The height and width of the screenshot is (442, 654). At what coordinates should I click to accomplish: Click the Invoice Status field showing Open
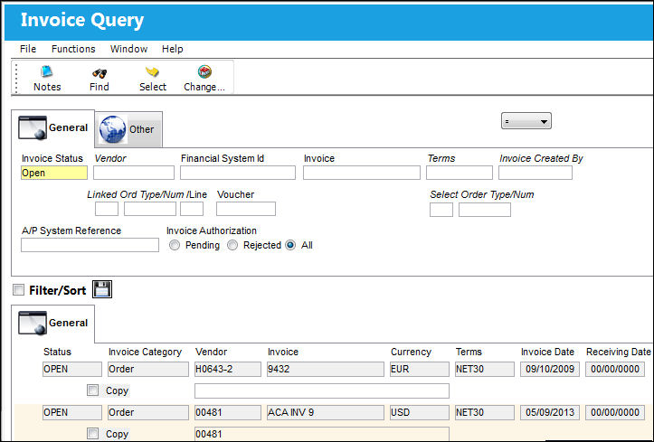pos(54,173)
